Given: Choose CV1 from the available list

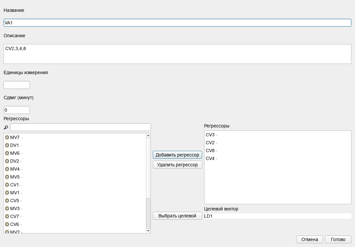Looking at the screenshot, I should pos(75,185).
